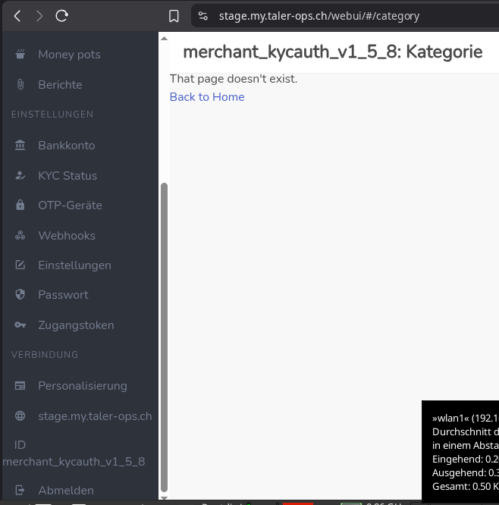This screenshot has width=499, height=505.
Task: Click the Webhooks icon in sidebar
Action: [20, 236]
